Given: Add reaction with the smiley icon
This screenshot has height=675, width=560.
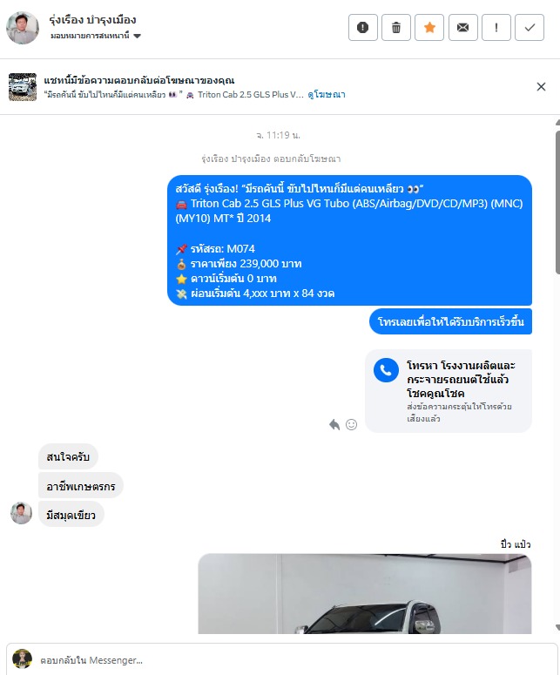Looking at the screenshot, I should 351,424.
